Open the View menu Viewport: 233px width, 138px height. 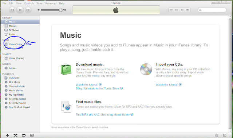click(19, 3)
